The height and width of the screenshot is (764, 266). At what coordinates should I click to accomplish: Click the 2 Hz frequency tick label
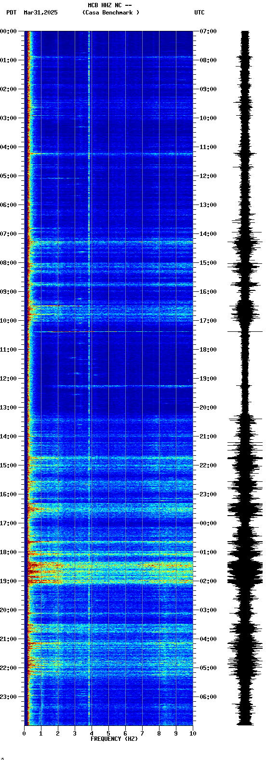pyautogui.click(x=58, y=734)
